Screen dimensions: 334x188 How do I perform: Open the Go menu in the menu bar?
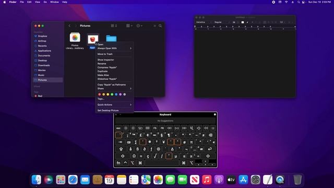(45, 2)
